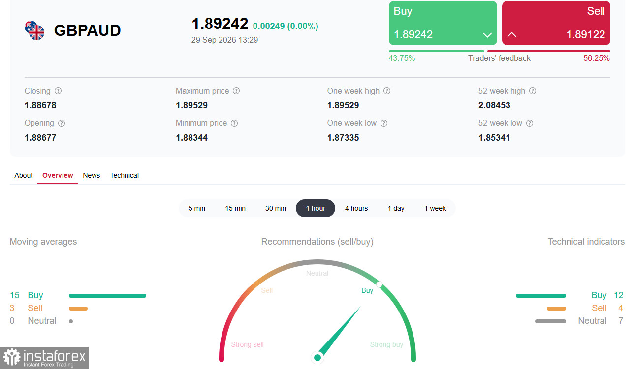This screenshot has width=635, height=369.
Task: Click the Technical indicators green Buy bar
Action: pos(541,296)
